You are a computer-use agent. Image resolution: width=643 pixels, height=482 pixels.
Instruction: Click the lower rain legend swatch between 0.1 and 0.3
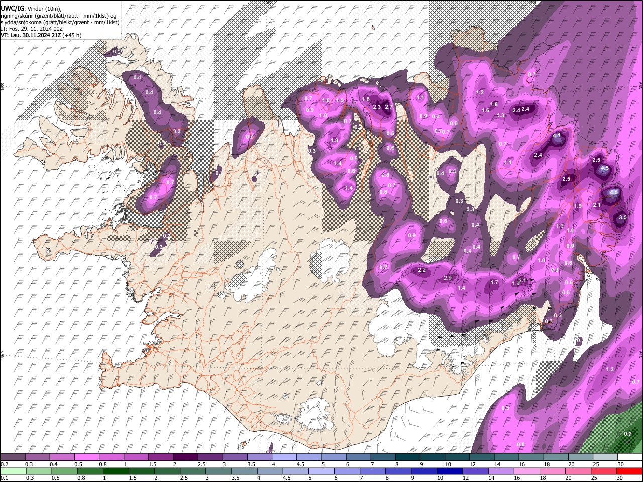(14, 471)
